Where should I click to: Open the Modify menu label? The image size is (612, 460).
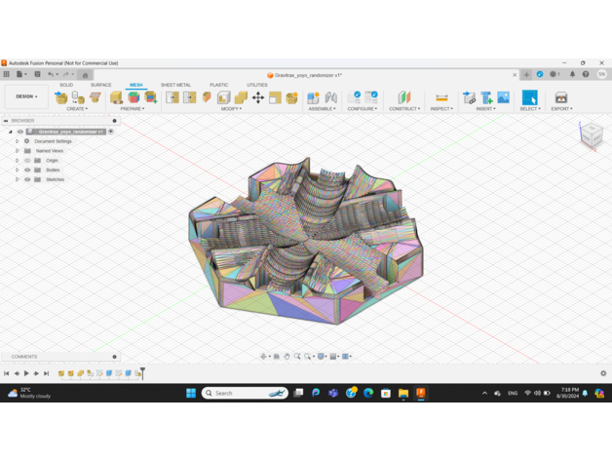click(231, 109)
